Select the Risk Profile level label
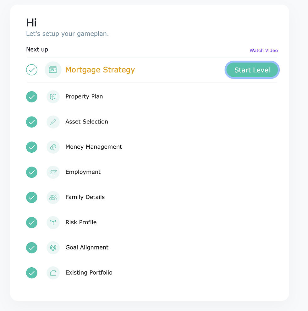This screenshot has height=311, width=308. coord(81,222)
